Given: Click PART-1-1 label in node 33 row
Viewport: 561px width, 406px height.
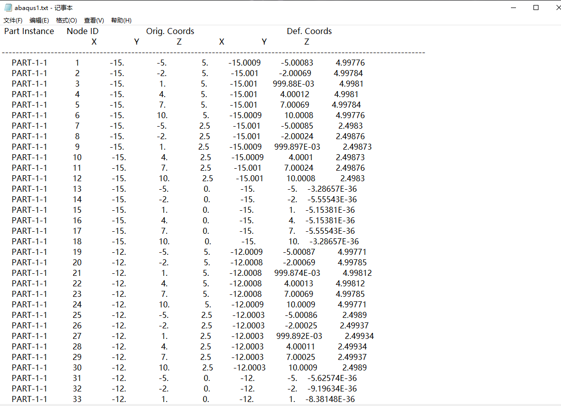Looking at the screenshot, I should click(30, 399).
